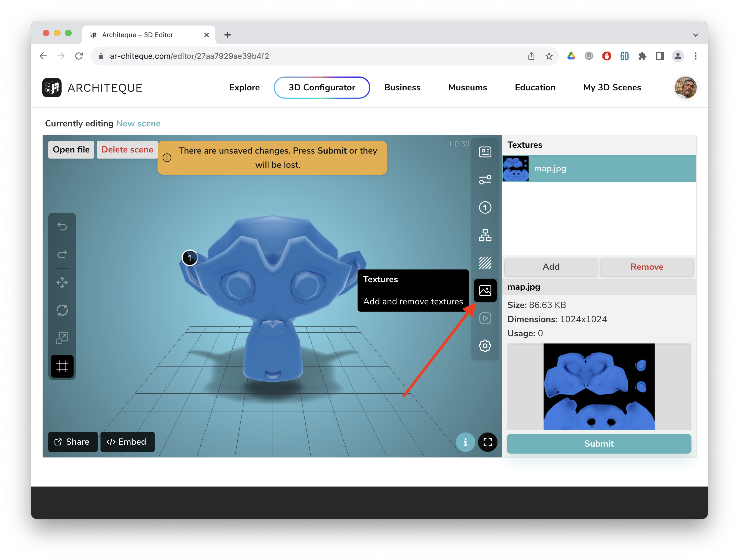This screenshot has width=739, height=560.
Task: Open the settings gear panel
Action: (x=485, y=346)
